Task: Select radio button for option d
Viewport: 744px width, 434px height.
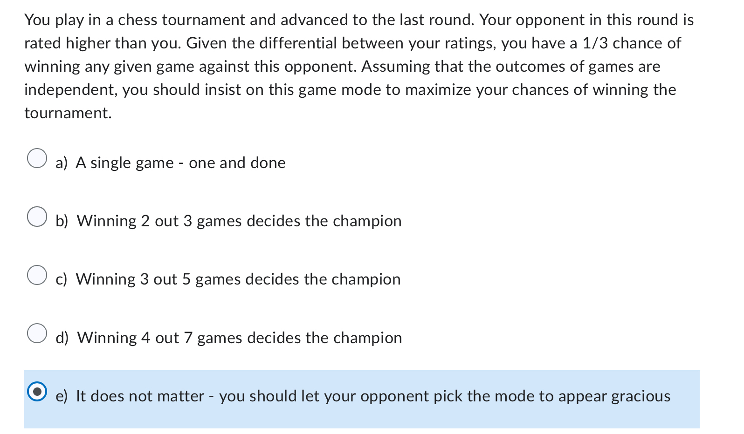Action: (x=37, y=333)
